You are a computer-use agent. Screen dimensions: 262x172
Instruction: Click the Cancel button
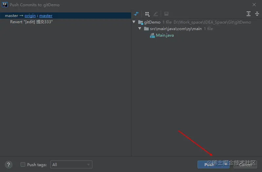(x=245, y=164)
